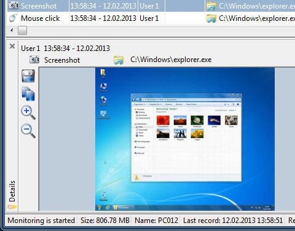Zoom out with the minus magnifier
The height and width of the screenshot is (231, 295).
(x=28, y=131)
